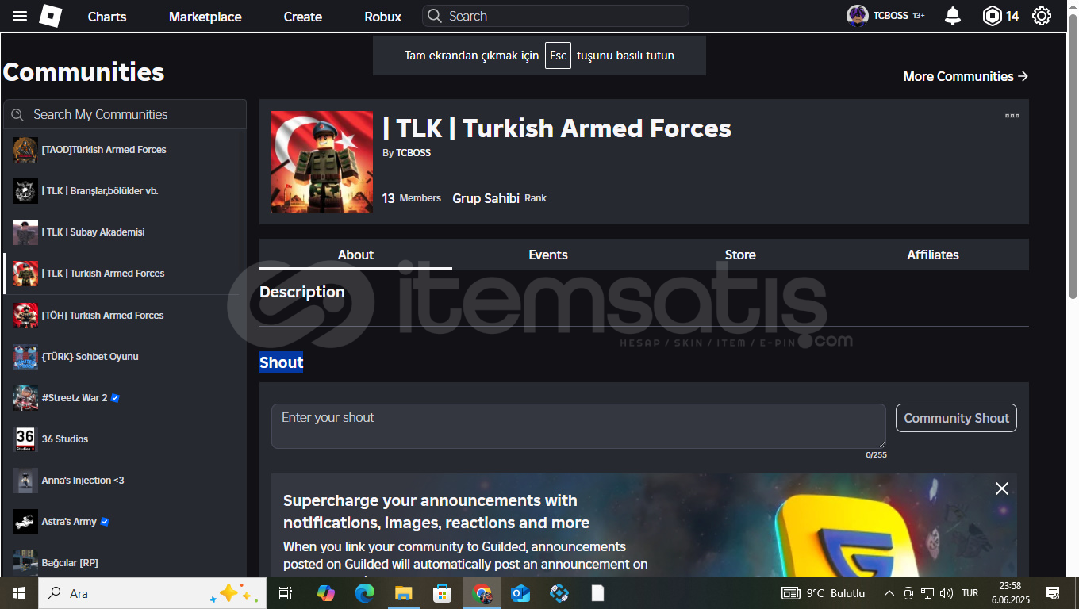
Task: Close the Guilded promotion banner
Action: (1002, 488)
